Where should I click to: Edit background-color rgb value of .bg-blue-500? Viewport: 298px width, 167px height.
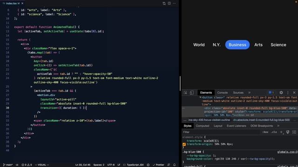[x=244, y=159]
